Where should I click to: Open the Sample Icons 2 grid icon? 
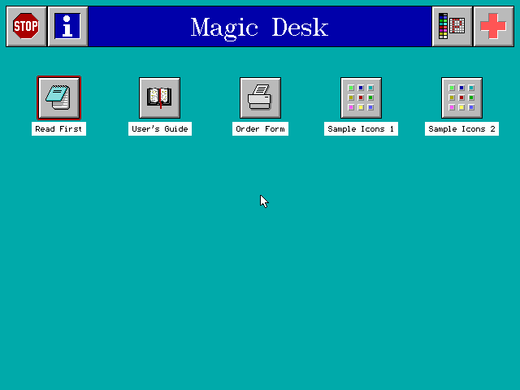[x=461, y=97]
